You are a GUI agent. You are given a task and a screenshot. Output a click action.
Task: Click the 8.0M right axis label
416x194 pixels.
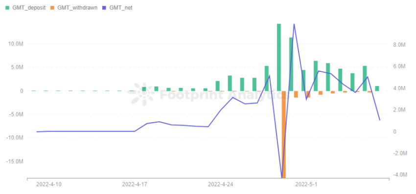(x=399, y=45)
